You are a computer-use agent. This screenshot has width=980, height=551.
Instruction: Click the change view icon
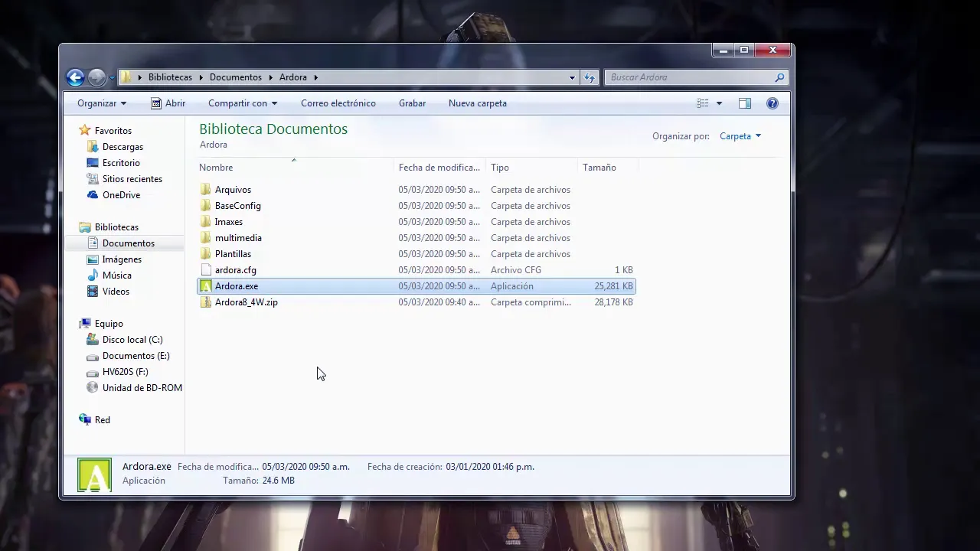(x=703, y=103)
